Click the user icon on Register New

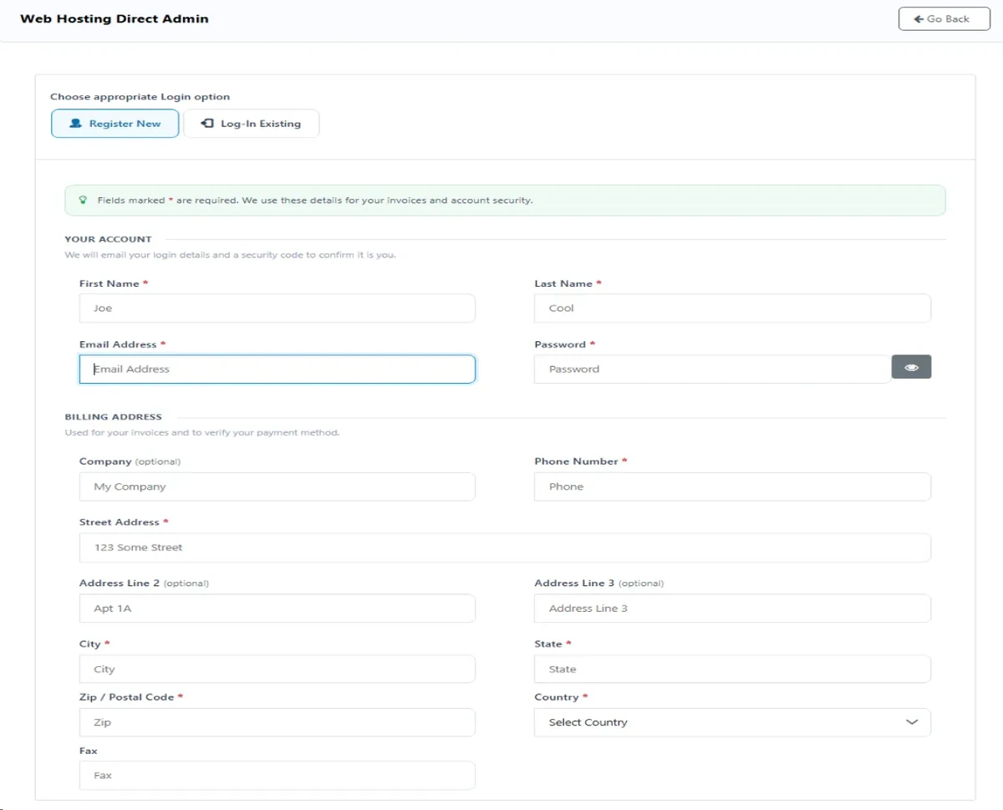75,123
